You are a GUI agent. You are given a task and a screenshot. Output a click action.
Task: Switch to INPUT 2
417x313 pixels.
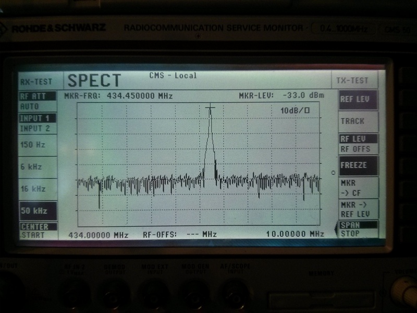(34, 128)
